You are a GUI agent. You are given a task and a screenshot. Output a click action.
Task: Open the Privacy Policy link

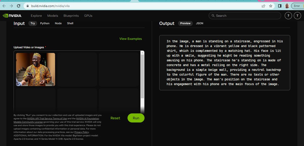82,132
